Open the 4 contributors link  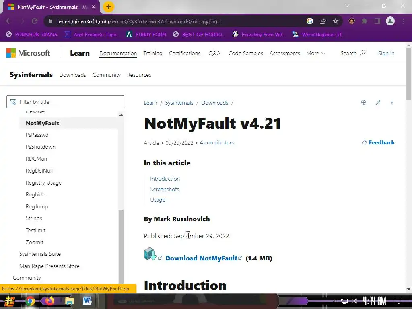coord(216,142)
